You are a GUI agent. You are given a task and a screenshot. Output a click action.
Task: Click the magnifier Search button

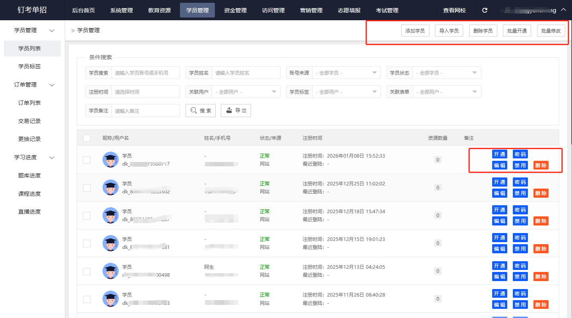pos(201,111)
